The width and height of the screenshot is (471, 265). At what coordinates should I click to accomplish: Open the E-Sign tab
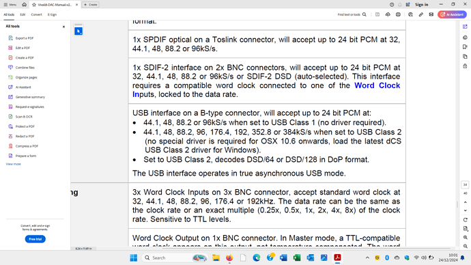pos(52,14)
